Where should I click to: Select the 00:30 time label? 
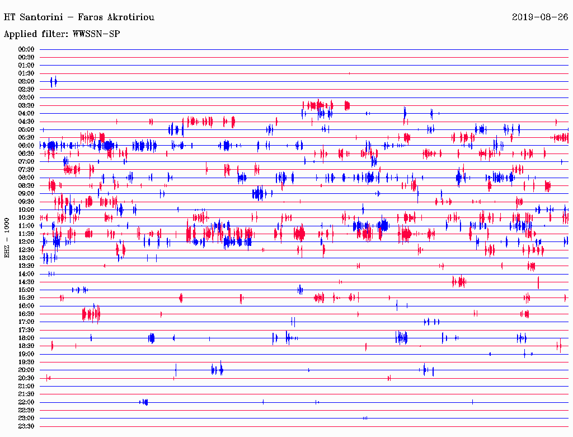[x=26, y=57]
